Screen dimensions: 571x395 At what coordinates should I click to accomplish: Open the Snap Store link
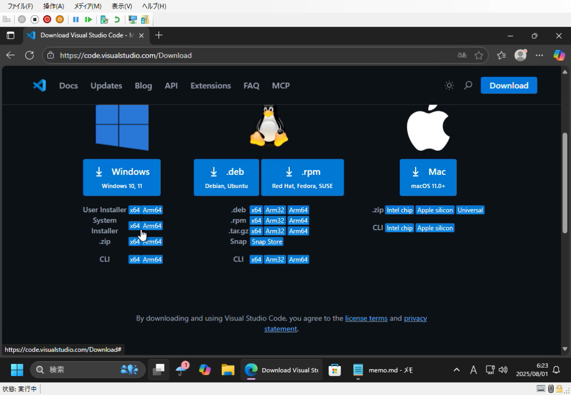point(267,242)
